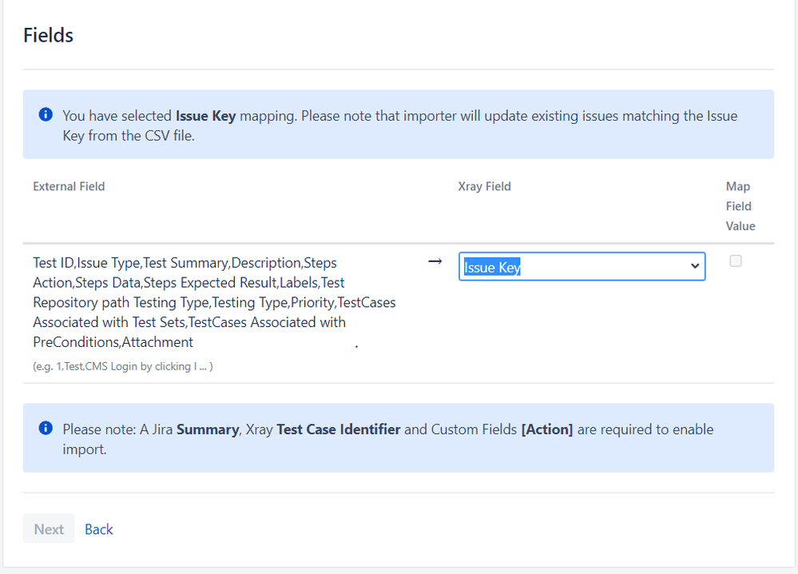The width and height of the screenshot is (798, 574).
Task: Click the External Field column header
Action: 69,186
